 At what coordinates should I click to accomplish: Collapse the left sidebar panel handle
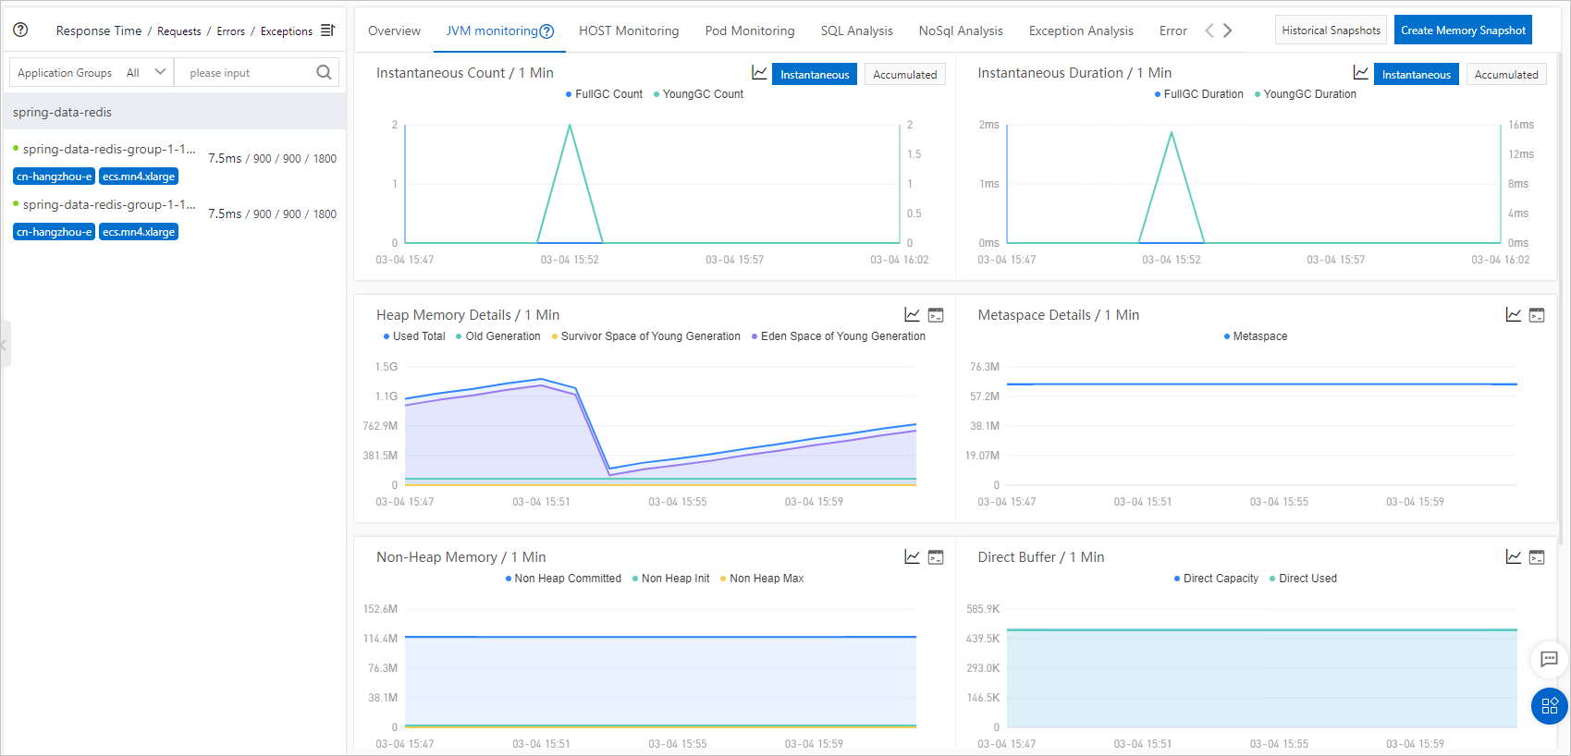(6, 345)
